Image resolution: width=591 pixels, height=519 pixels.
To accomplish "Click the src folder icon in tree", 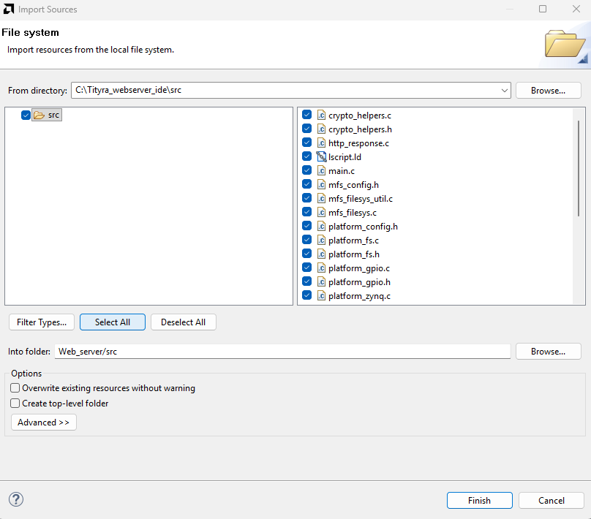I will coord(39,115).
